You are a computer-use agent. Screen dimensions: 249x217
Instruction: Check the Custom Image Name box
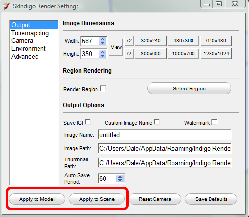click(x=157, y=122)
